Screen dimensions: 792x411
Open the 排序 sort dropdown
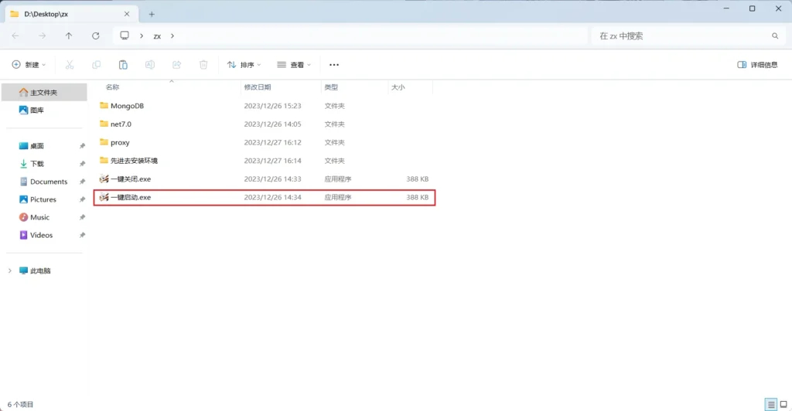pyautogui.click(x=244, y=65)
